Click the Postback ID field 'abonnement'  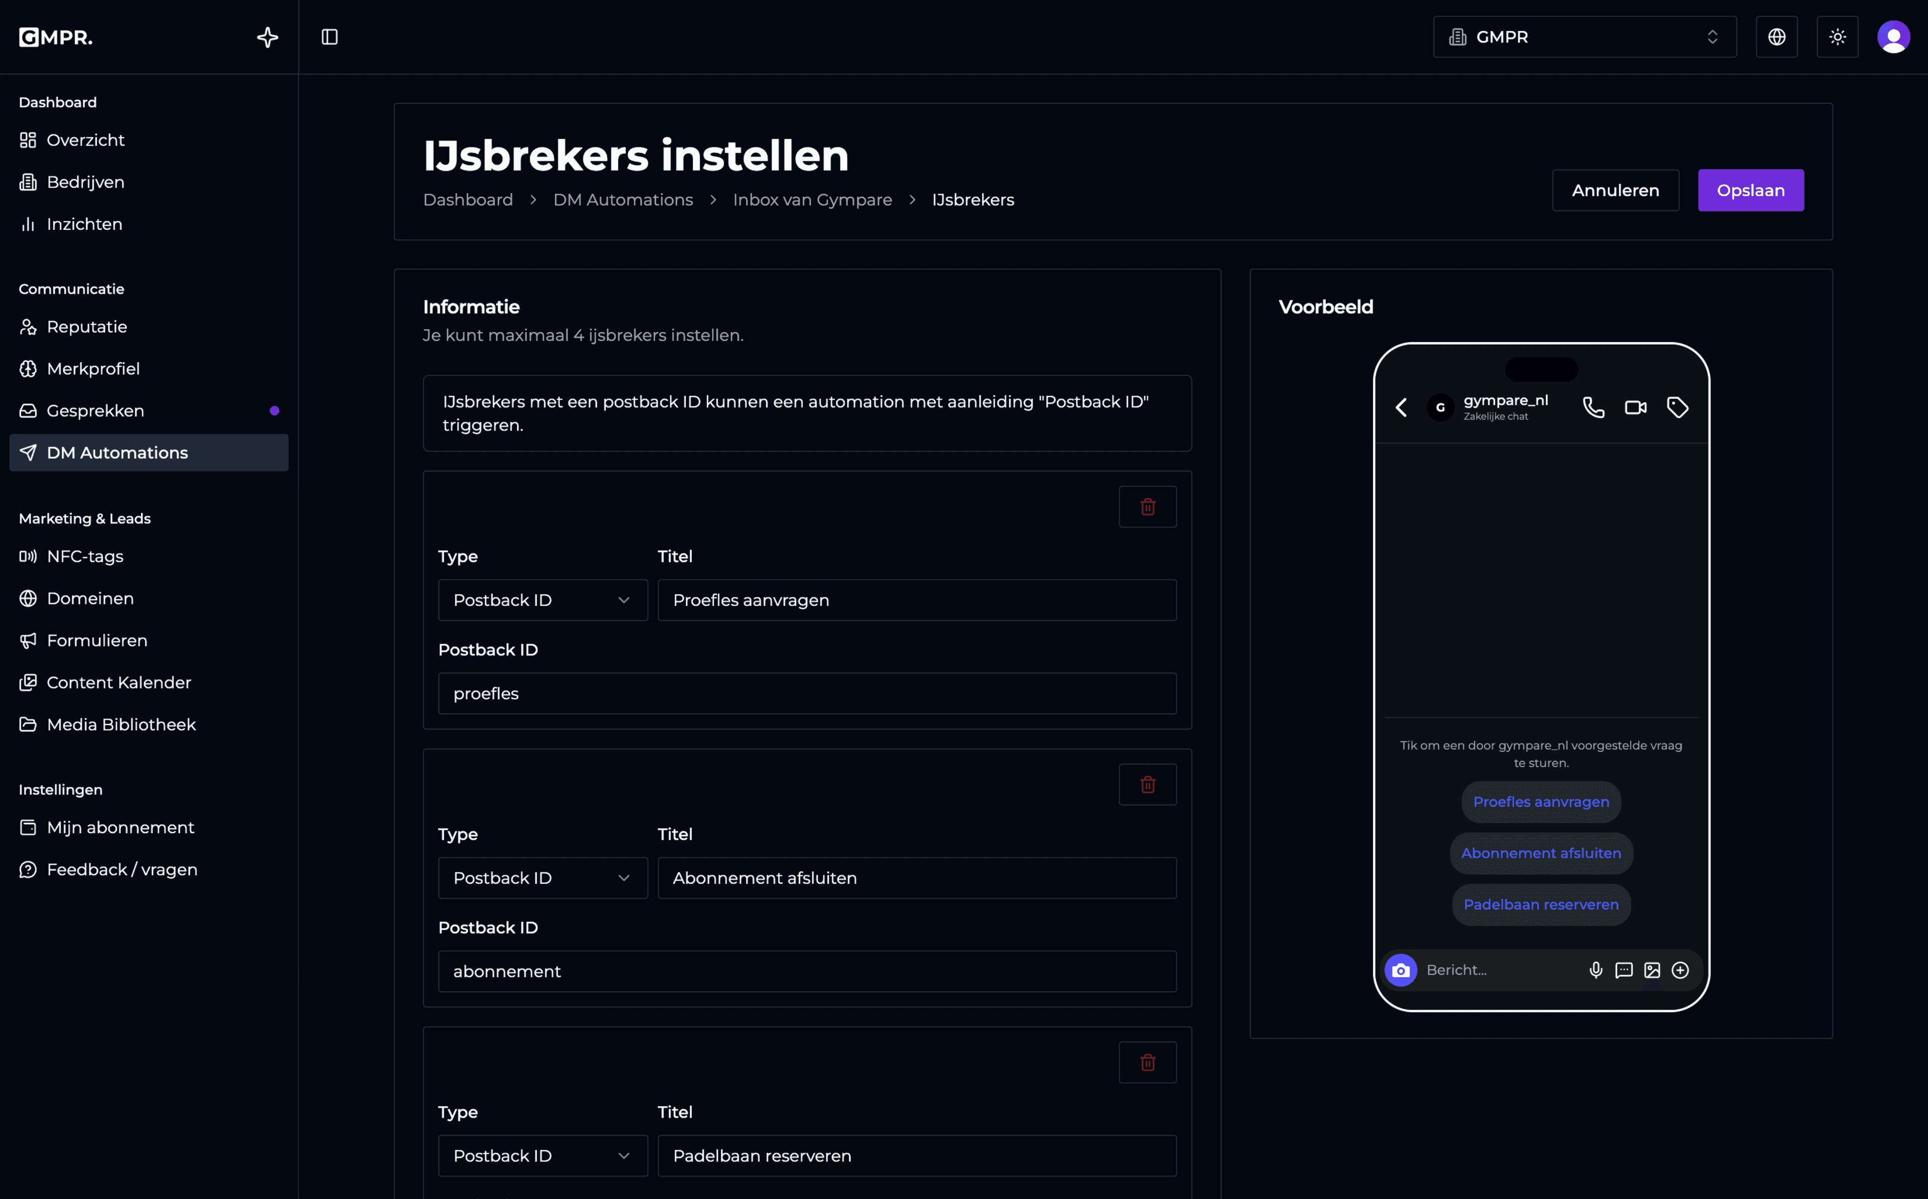pos(807,971)
